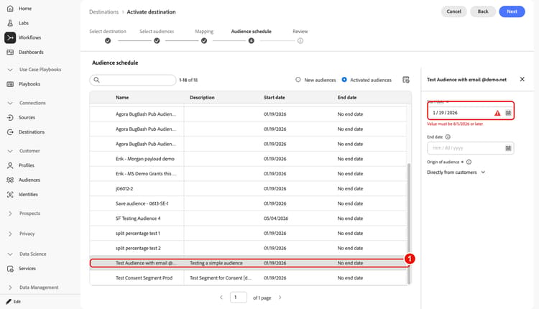
Task: Click the End date input field
Action: click(x=470, y=148)
